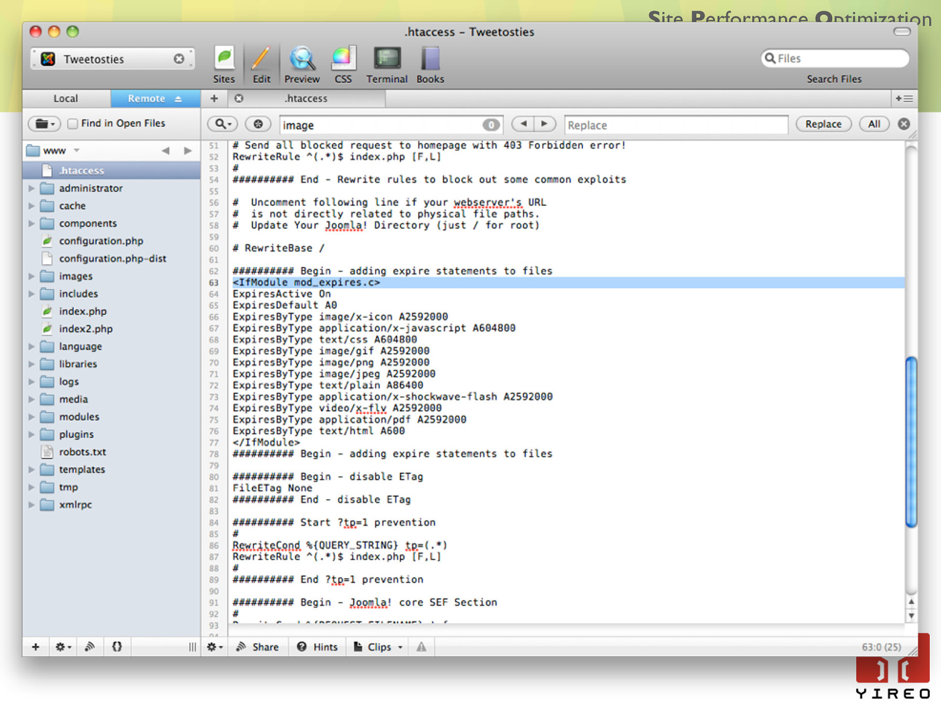Eject the Remote connection
This screenshot has height=705, width=941.
[x=178, y=99]
